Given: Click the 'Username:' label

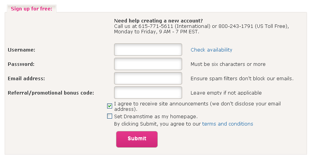Looking at the screenshot, I should pos(22,50).
